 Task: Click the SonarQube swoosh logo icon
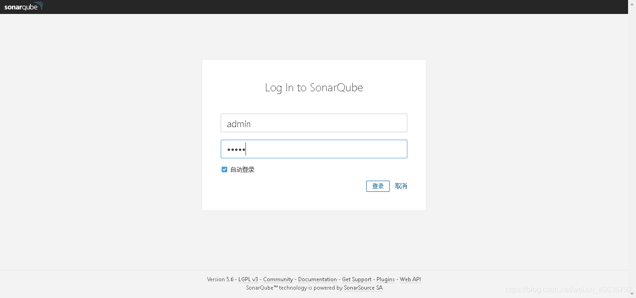[40, 5]
